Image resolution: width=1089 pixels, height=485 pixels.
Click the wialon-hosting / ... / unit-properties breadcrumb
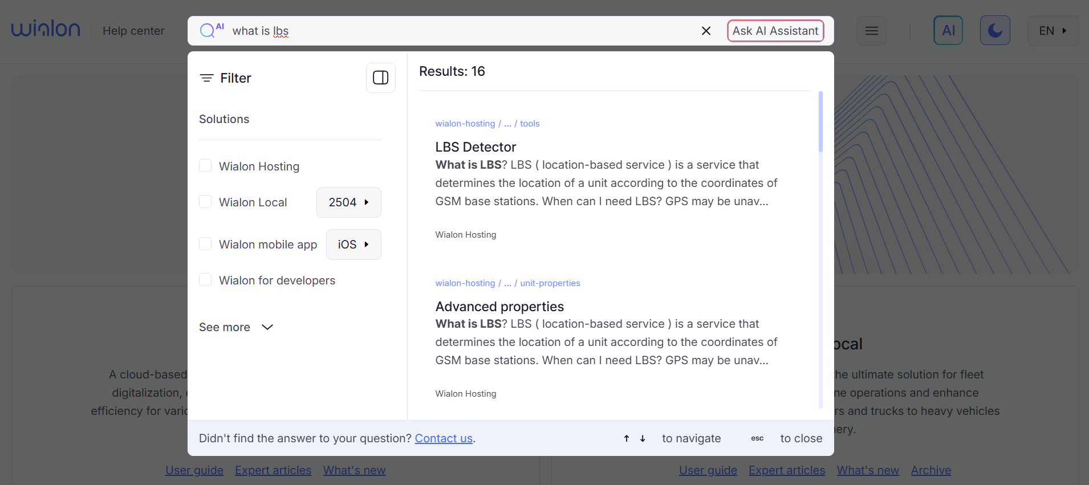[x=507, y=283]
